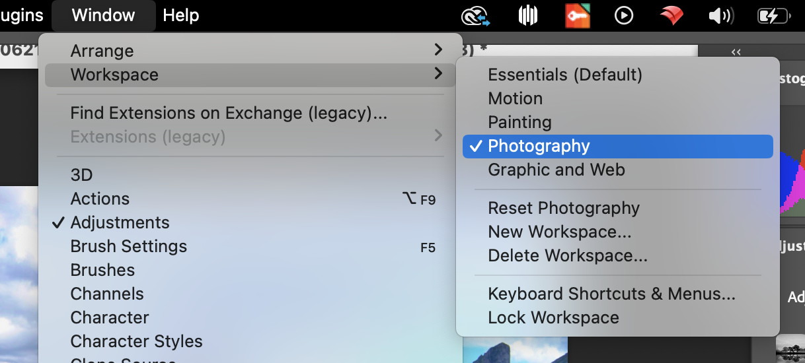805x363 pixels.
Task: Open Keyboard Shortcuts & Menus dialog
Action: [x=611, y=294]
